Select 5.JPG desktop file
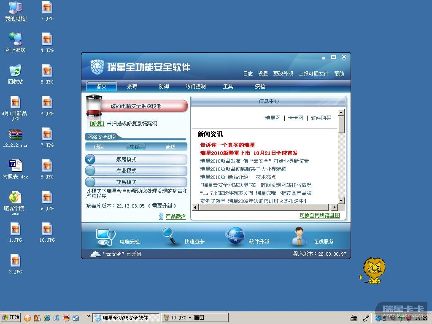The image size is (432, 324). click(47, 74)
